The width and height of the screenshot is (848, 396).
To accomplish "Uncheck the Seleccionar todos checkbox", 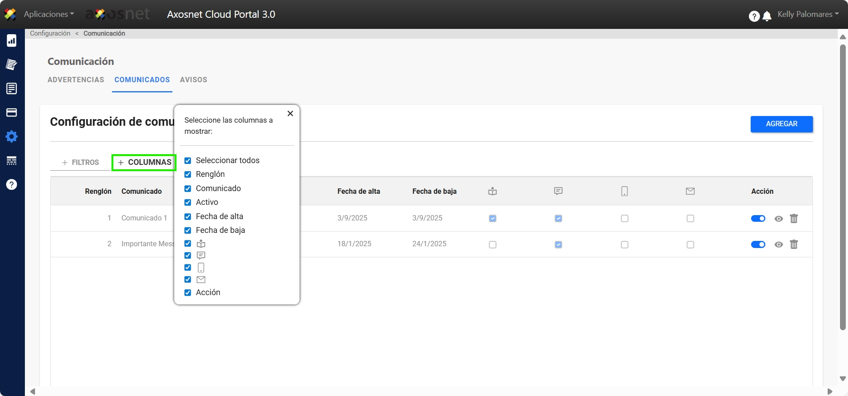I will click(x=188, y=160).
